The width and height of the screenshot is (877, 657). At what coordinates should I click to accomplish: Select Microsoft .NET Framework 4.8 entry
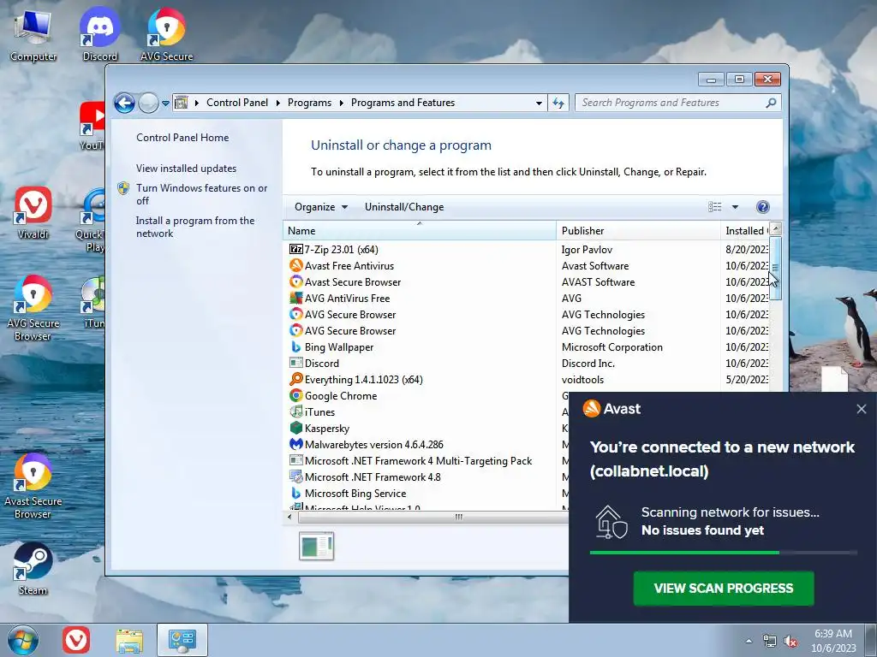(373, 477)
